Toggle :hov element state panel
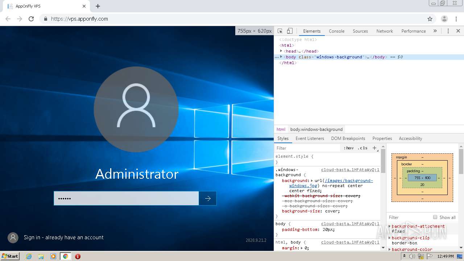This screenshot has height=261, width=464. (349, 148)
